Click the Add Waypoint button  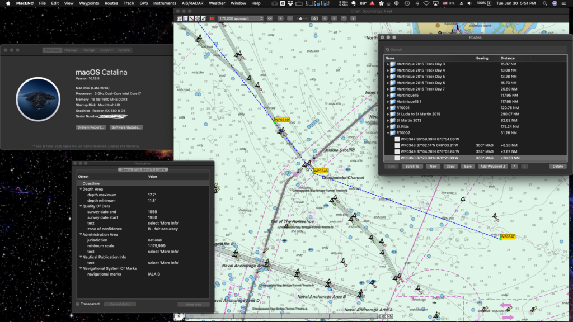tap(493, 167)
